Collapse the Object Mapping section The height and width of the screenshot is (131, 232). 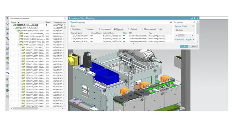(171, 22)
